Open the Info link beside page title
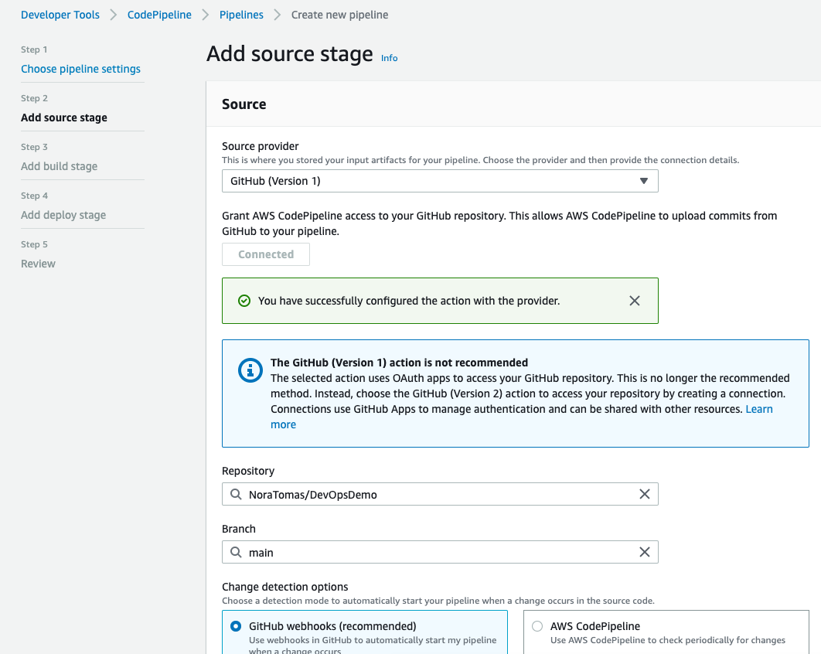This screenshot has width=821, height=654. tap(389, 58)
